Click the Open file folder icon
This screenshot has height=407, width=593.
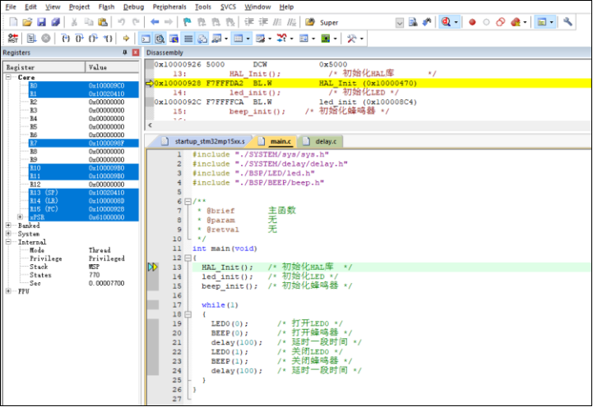27,21
